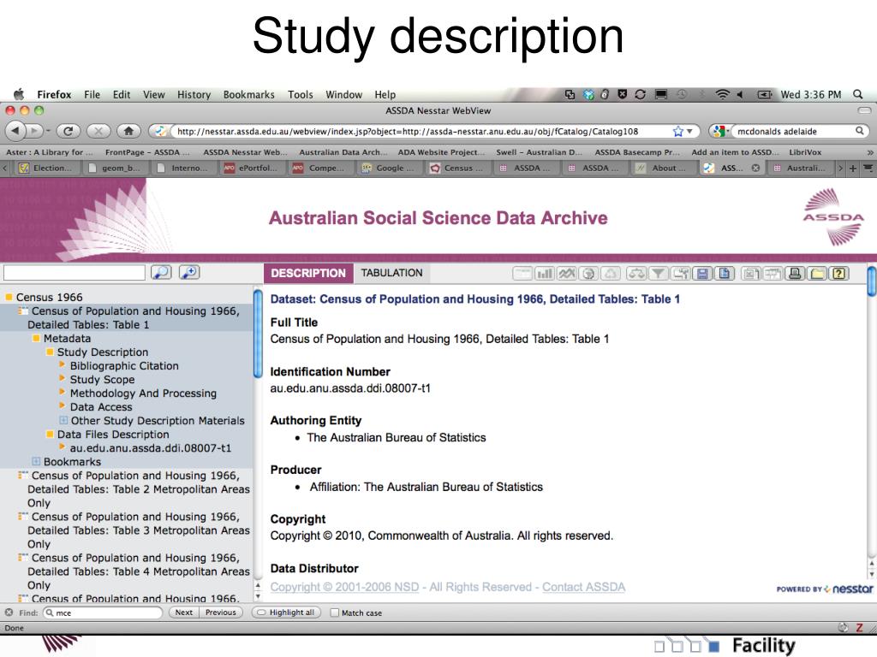
Task: Click the left tree panel scrollbar
Action: 258,334
